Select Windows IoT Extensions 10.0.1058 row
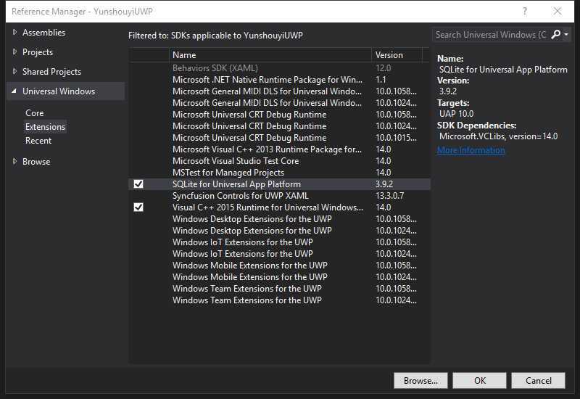Screen dimensions: 580x399 [280, 242]
